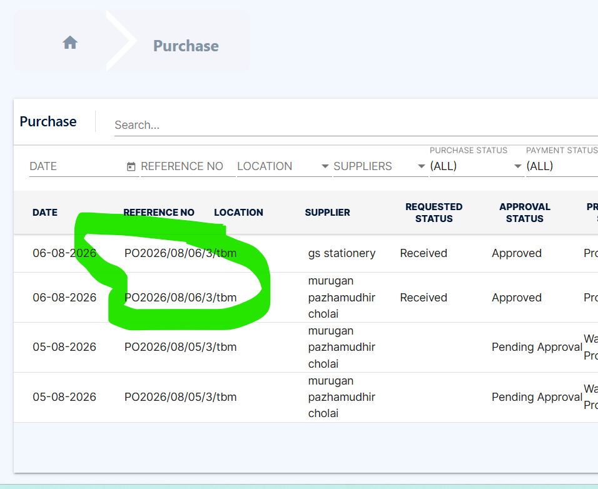
Task: Click the Purchase panel title
Action: click(x=48, y=121)
